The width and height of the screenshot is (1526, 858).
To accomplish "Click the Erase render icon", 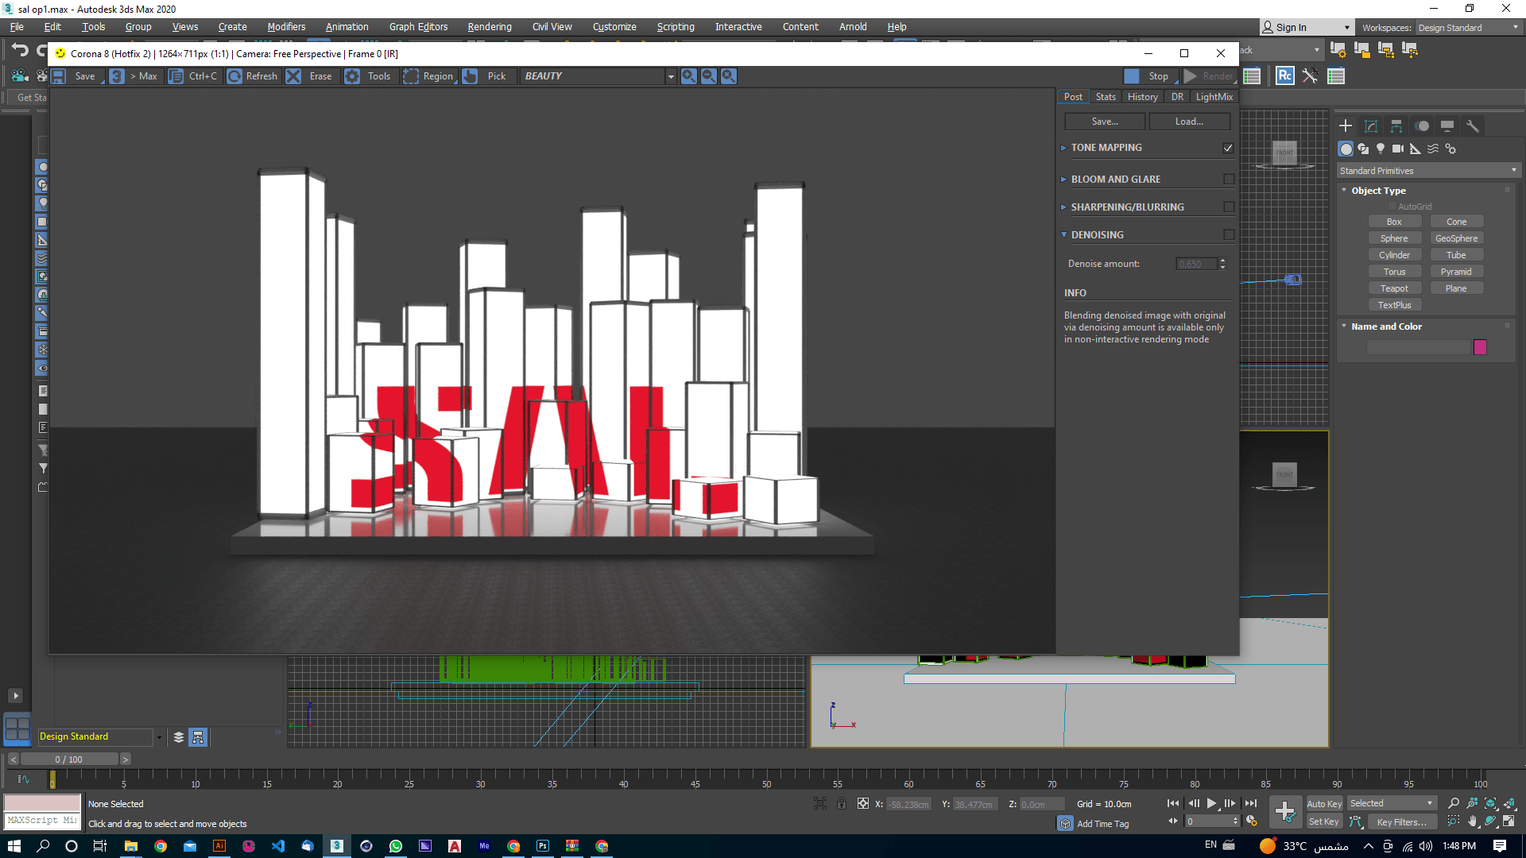I will 294,76.
